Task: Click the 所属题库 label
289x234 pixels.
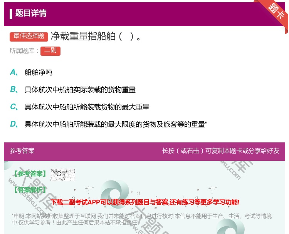Action: 24,51
